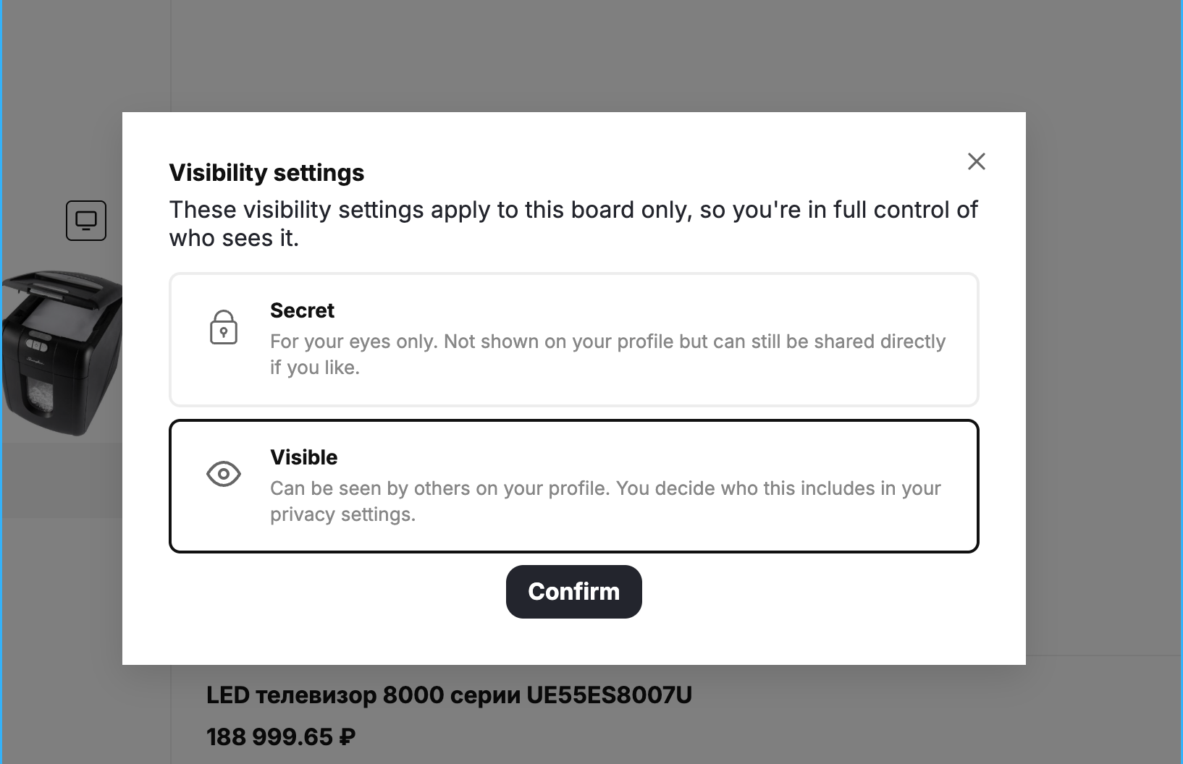The image size is (1183, 764).
Task: Click the padlock icon for Secret
Action: point(224,327)
